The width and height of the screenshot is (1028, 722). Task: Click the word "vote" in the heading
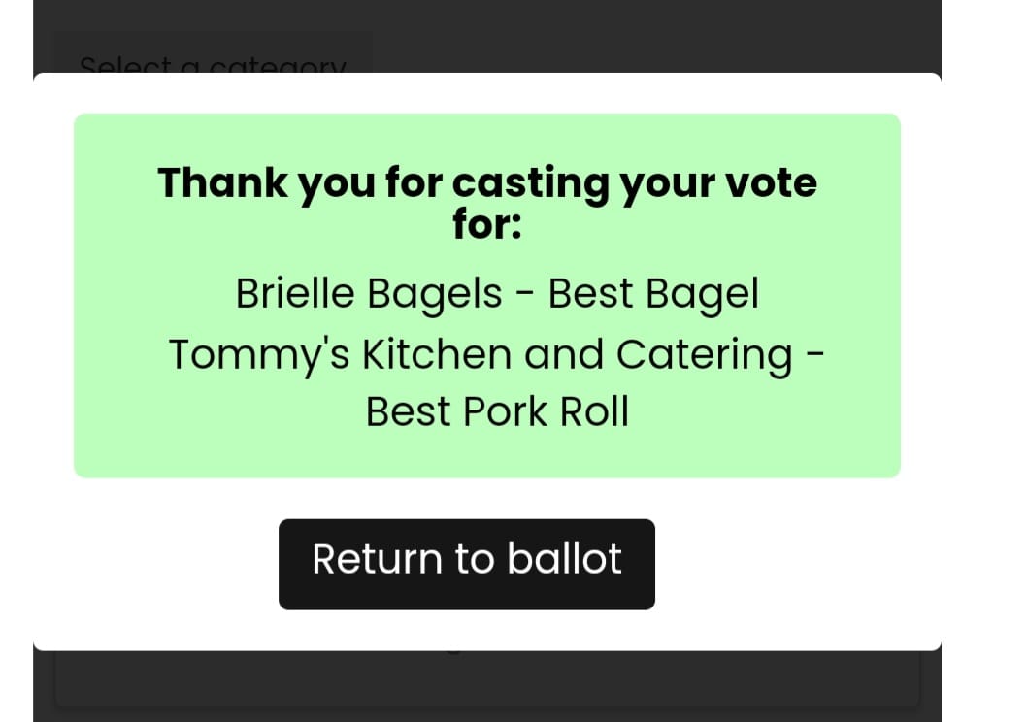(x=771, y=182)
